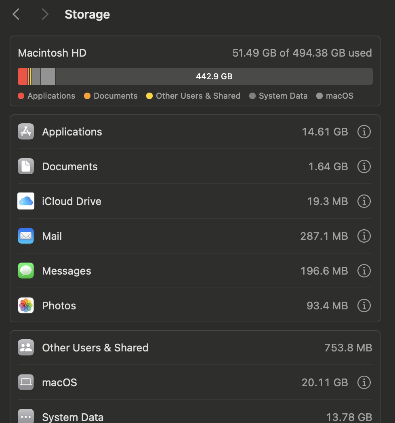395x423 pixels.
Task: Open info for the Messages row
Action: point(364,271)
